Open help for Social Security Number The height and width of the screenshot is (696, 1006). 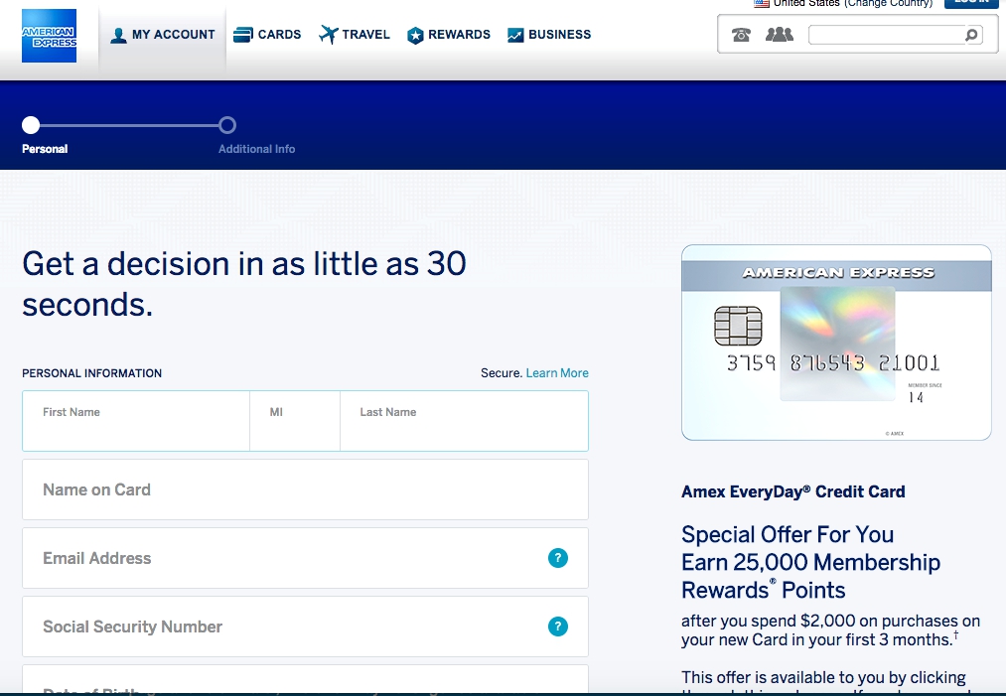(x=558, y=626)
